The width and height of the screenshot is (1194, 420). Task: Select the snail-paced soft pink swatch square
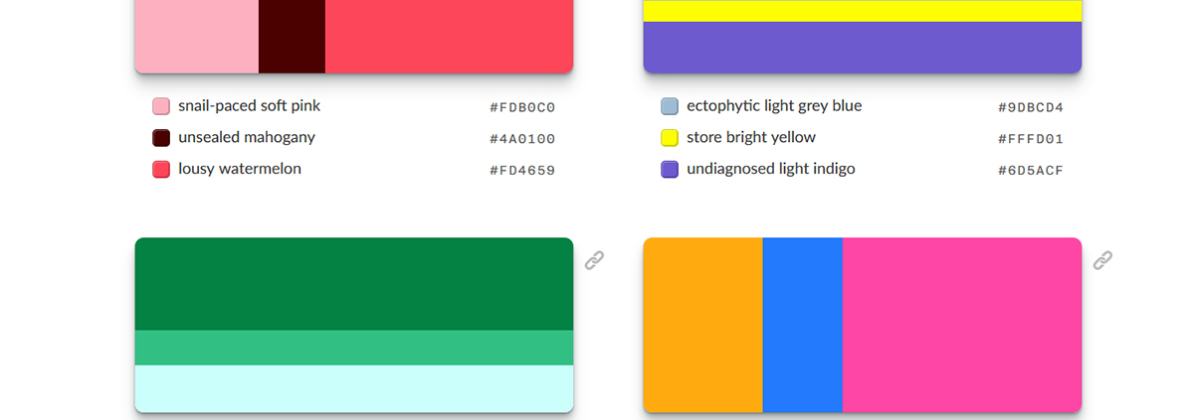point(161,106)
